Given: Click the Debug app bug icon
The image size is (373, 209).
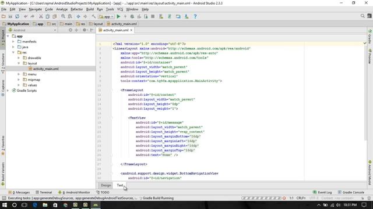Looking at the screenshot, I should (132, 16).
